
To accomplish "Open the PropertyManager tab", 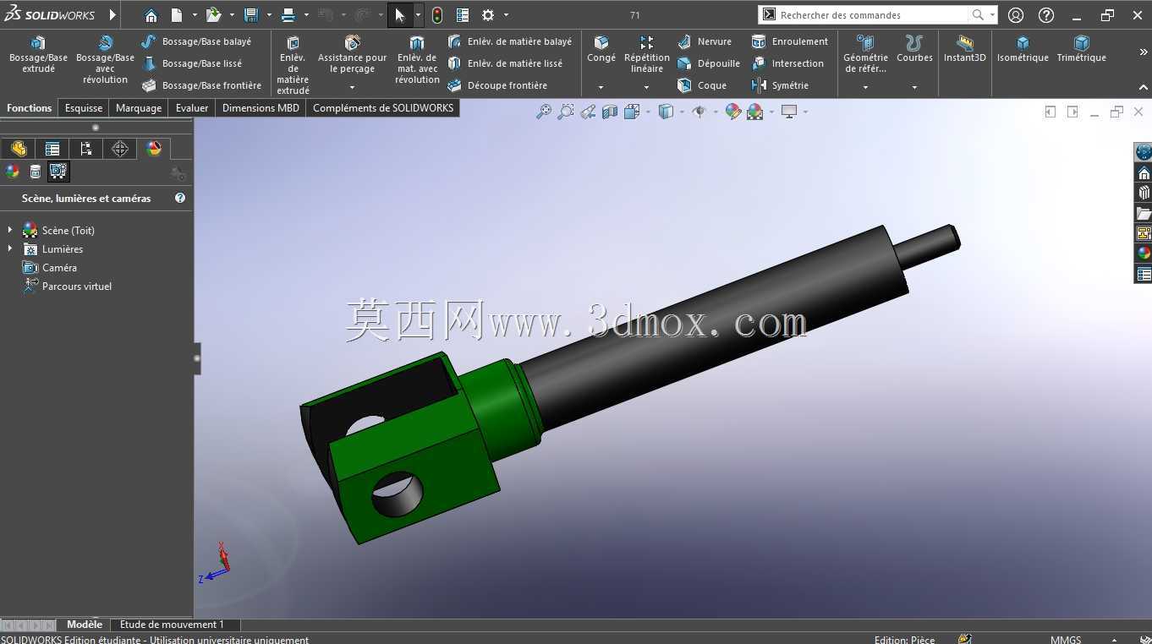I will point(52,149).
